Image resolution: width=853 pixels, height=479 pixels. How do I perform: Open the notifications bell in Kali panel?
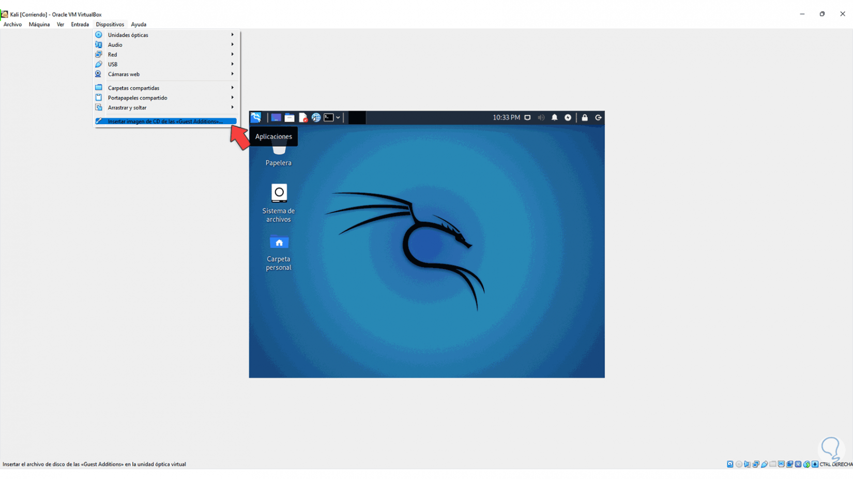click(x=555, y=117)
